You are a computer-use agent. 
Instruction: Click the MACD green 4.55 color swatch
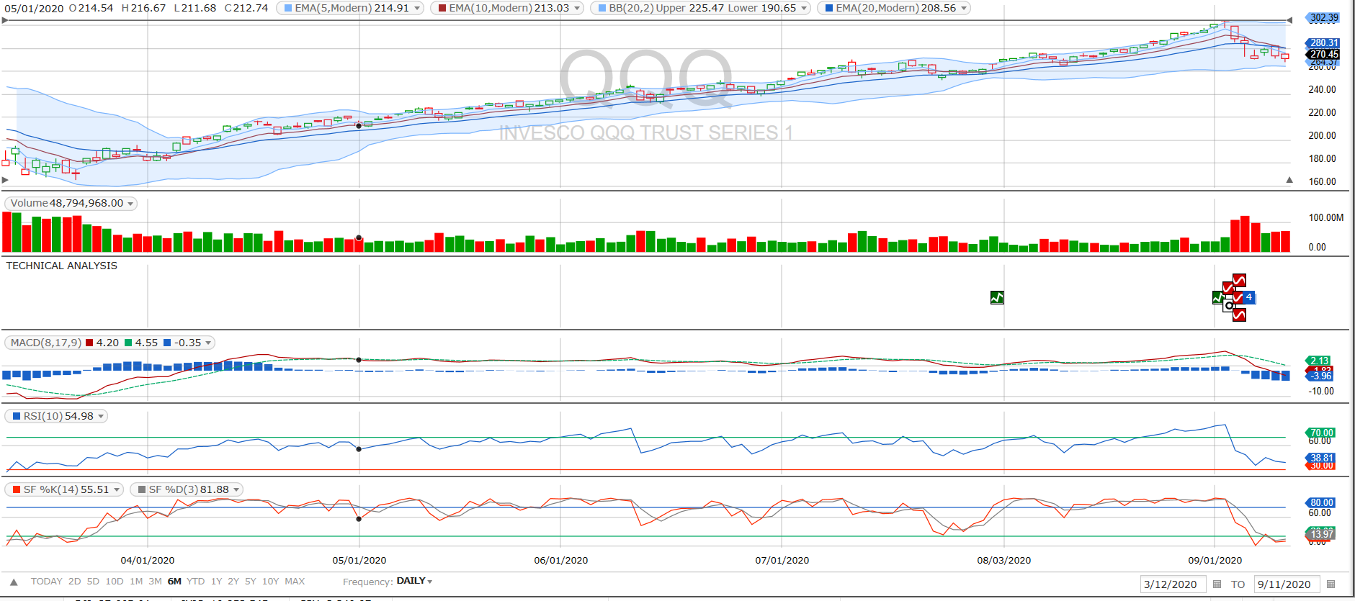pyautogui.click(x=128, y=343)
